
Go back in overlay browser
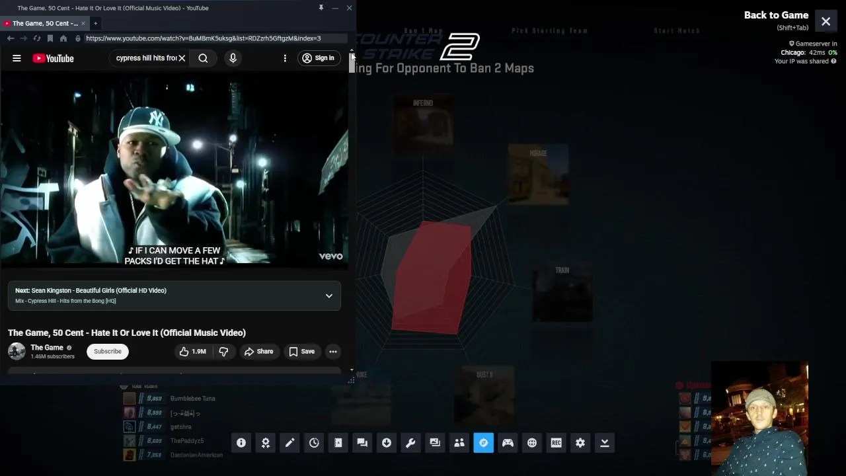click(x=11, y=38)
